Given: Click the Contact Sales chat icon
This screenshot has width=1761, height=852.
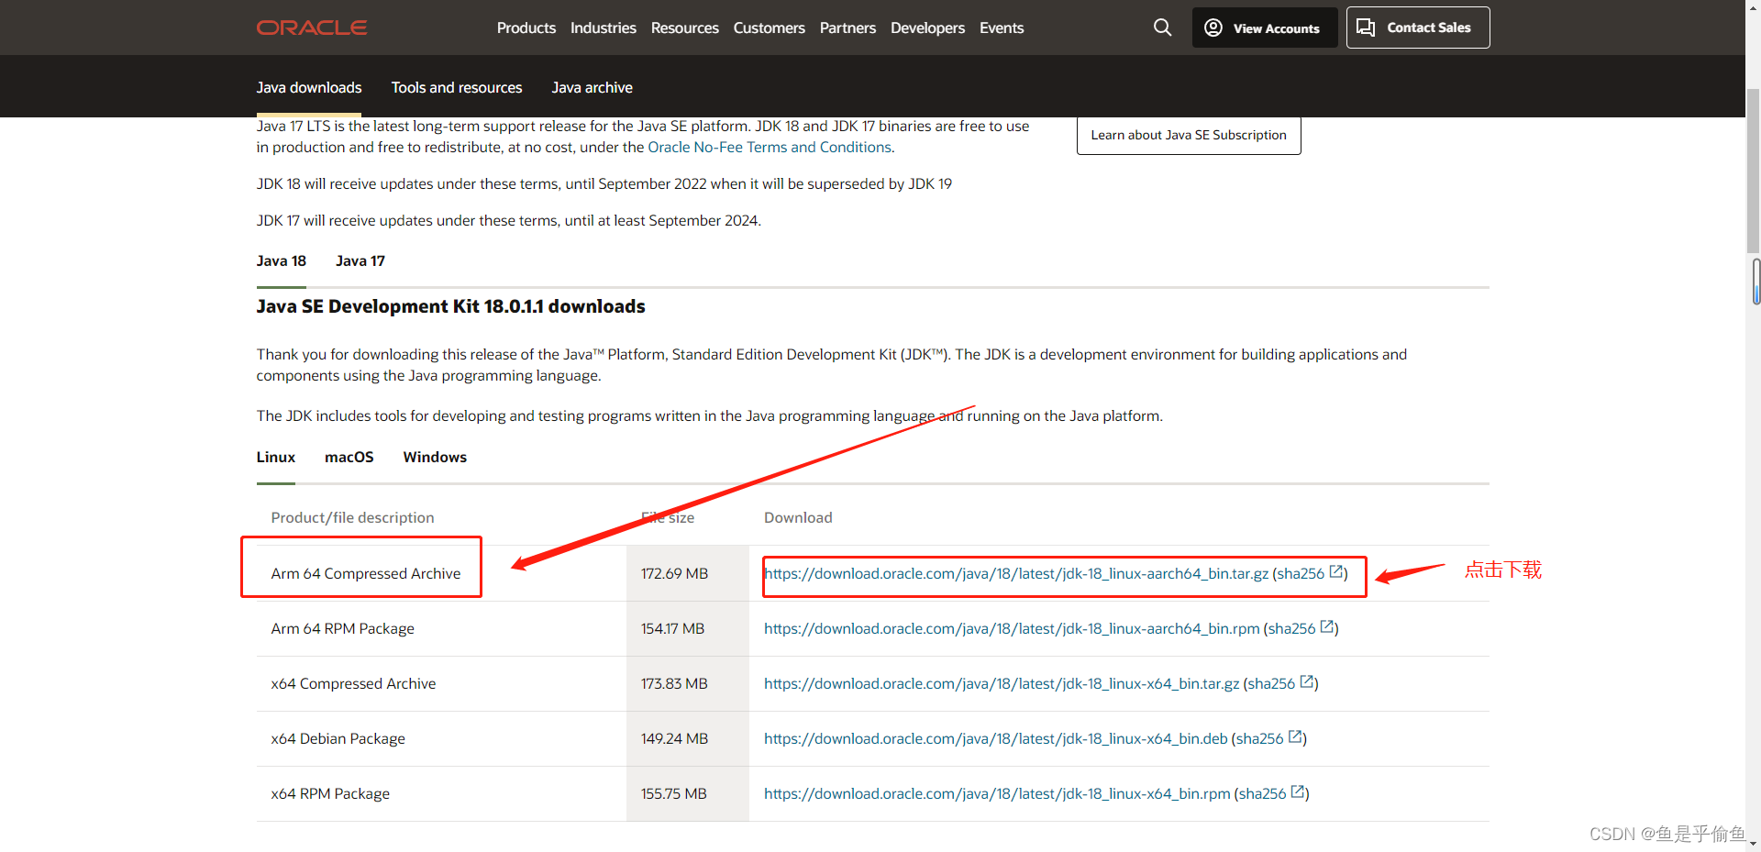Looking at the screenshot, I should 1366,28.
